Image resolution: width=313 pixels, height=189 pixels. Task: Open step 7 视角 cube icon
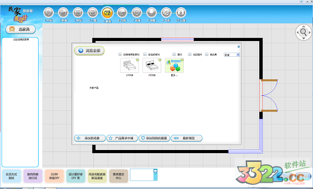tap(137, 12)
